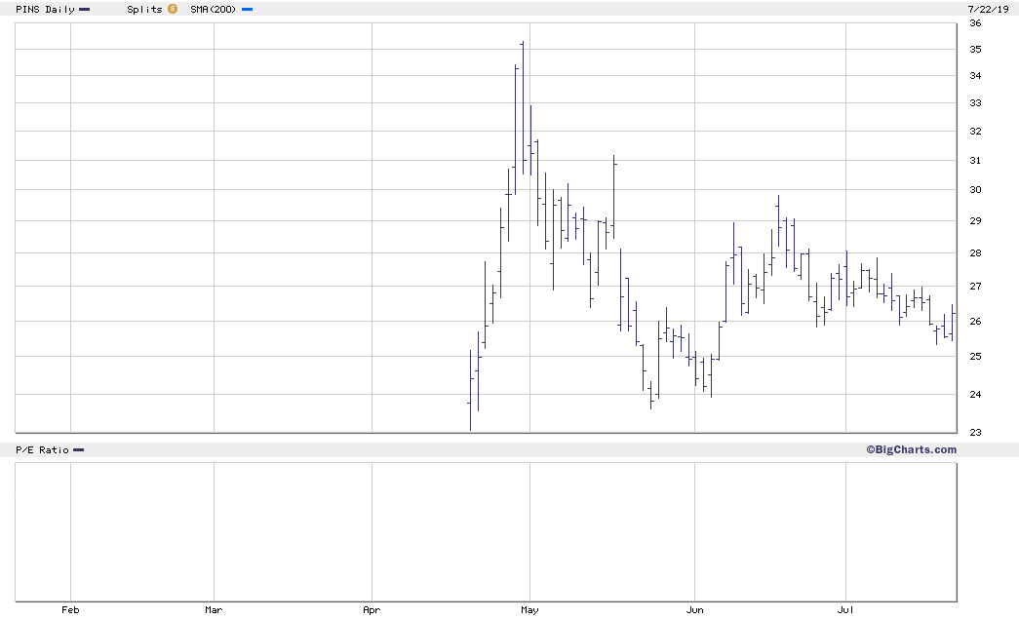The image size is (1019, 619).
Task: Click the '30' price axis label
Action: click(x=975, y=190)
